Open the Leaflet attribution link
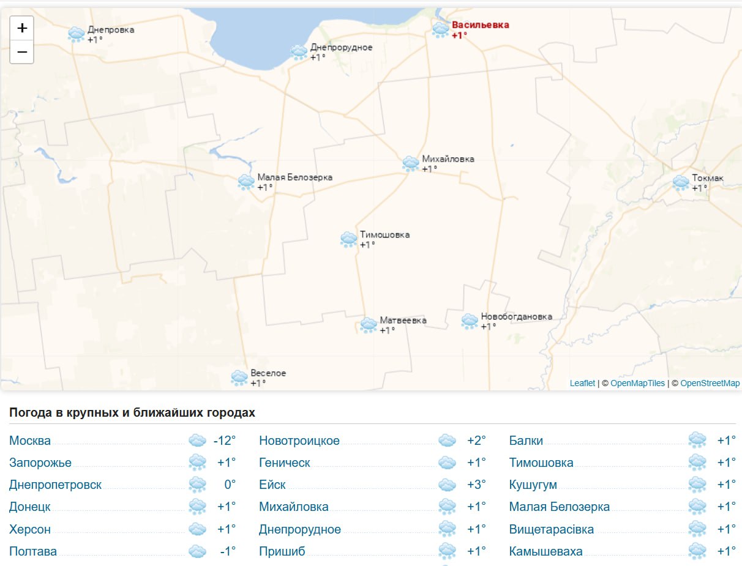Viewport: 742px width, 566px height. tap(582, 383)
